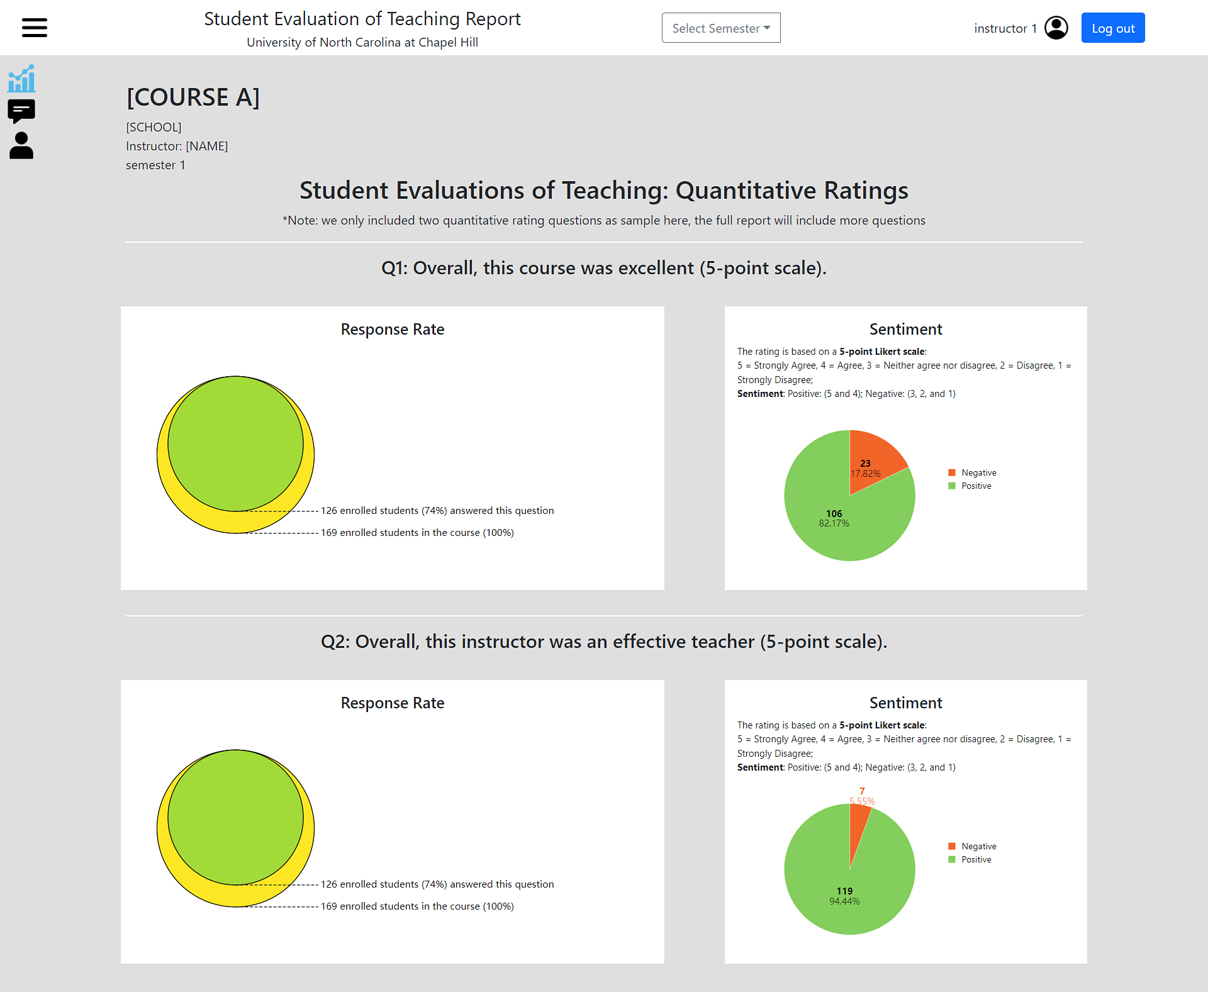Open the hamburger navigation menu

35,28
